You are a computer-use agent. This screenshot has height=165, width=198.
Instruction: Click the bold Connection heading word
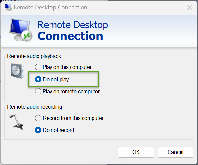coord(70,36)
